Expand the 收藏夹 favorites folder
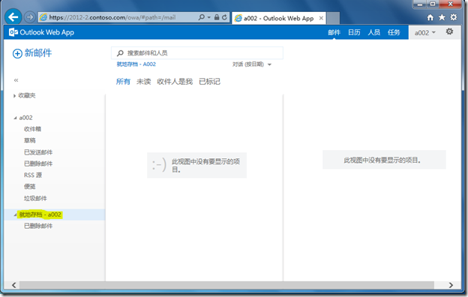This screenshot has height=297, width=468. (x=14, y=96)
